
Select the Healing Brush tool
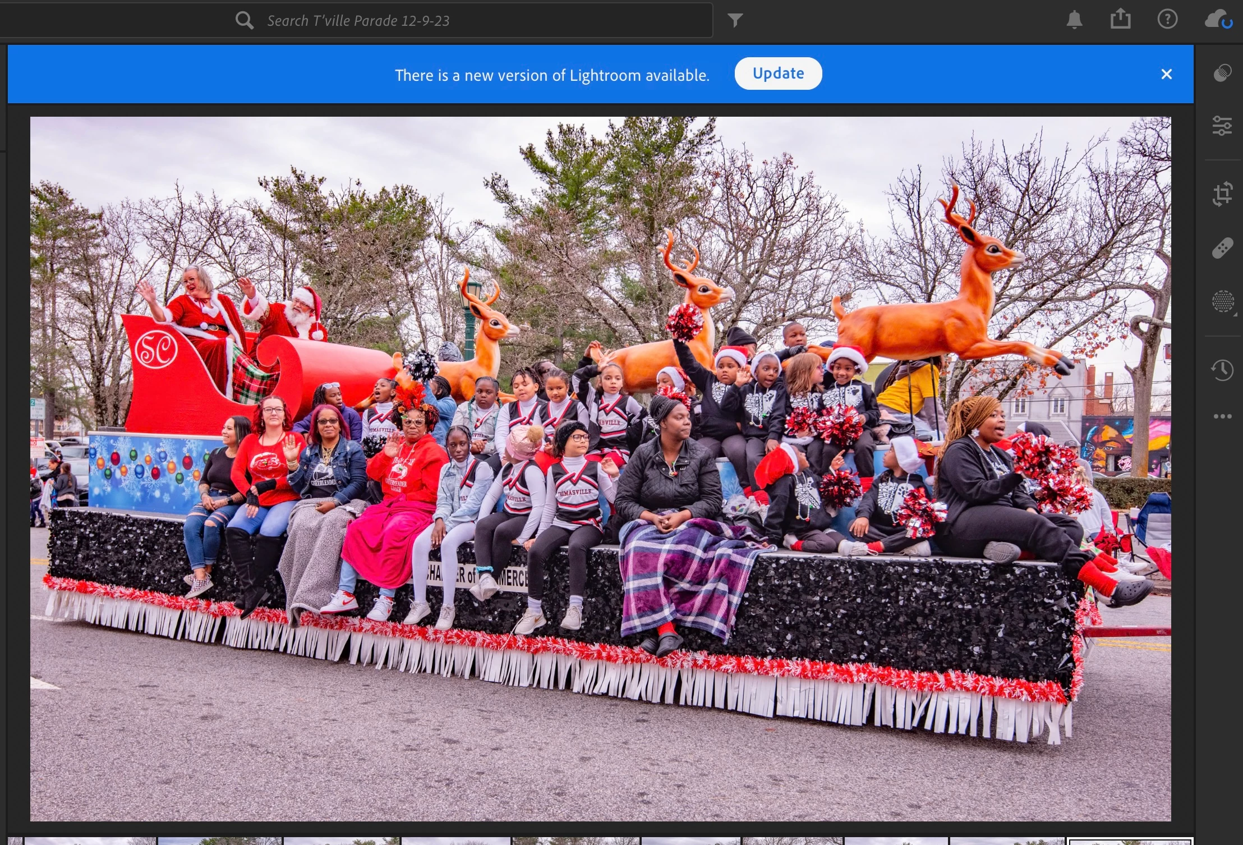(x=1222, y=247)
